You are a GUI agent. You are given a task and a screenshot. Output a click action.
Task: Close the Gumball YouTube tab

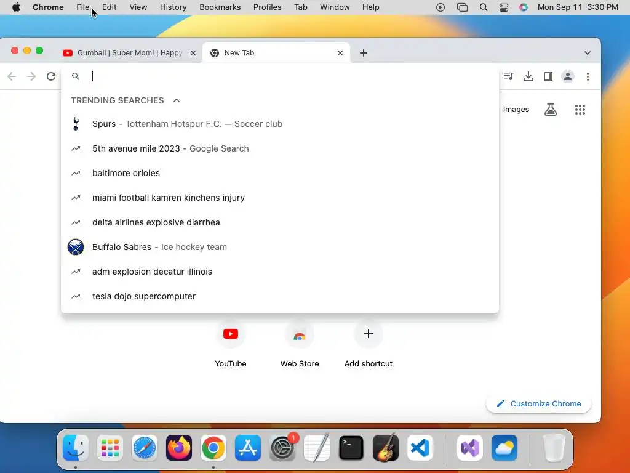(x=193, y=53)
